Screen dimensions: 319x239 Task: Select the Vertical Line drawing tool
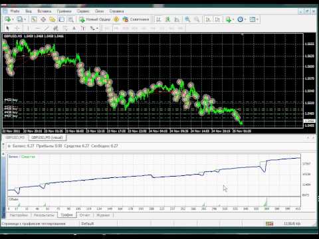pos(28,29)
